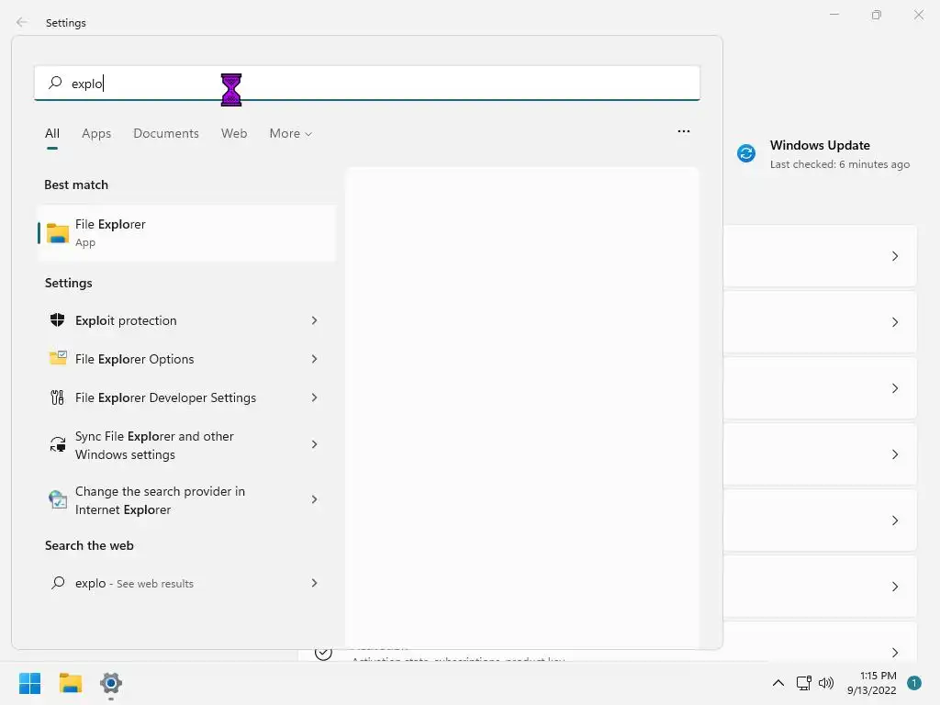Open the Windows Start button
Viewport: 940px width, 705px height.
(30, 683)
